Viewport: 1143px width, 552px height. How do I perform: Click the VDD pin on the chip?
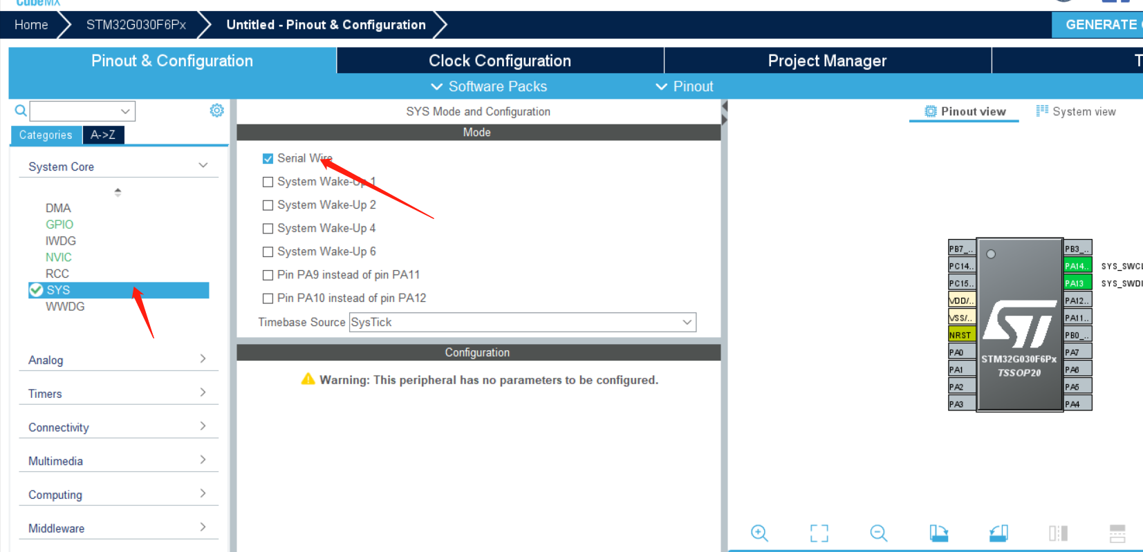pyautogui.click(x=962, y=300)
